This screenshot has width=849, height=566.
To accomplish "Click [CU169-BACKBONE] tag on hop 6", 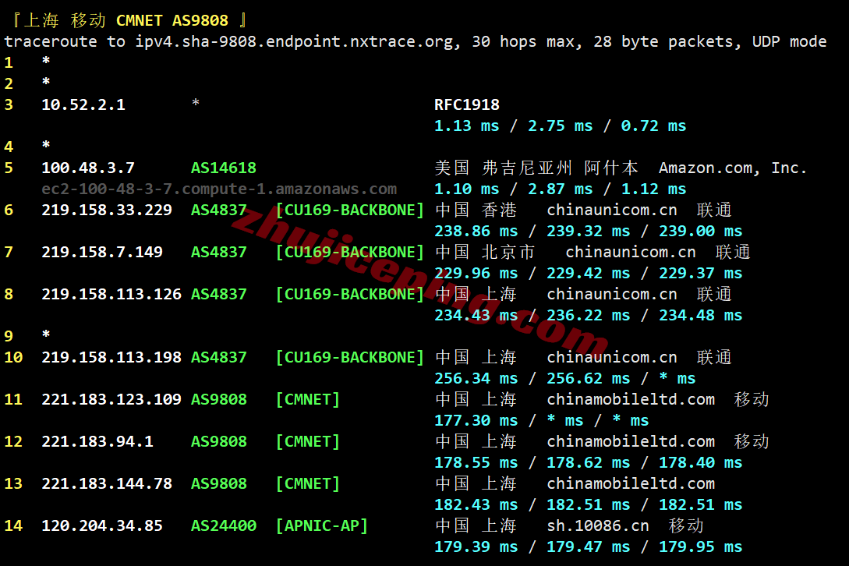I will (x=350, y=210).
